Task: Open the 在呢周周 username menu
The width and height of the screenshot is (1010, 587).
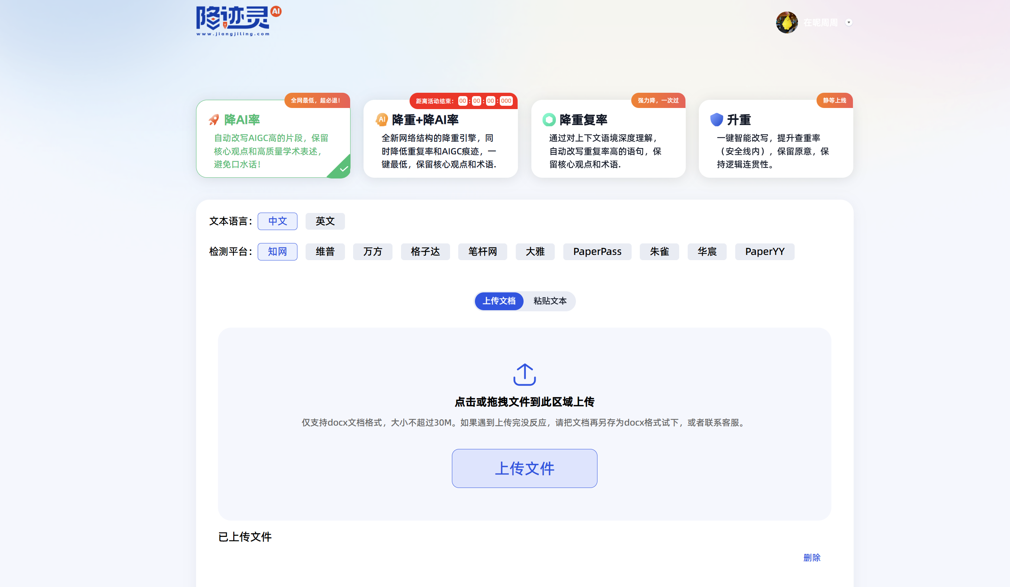Action: pos(820,22)
